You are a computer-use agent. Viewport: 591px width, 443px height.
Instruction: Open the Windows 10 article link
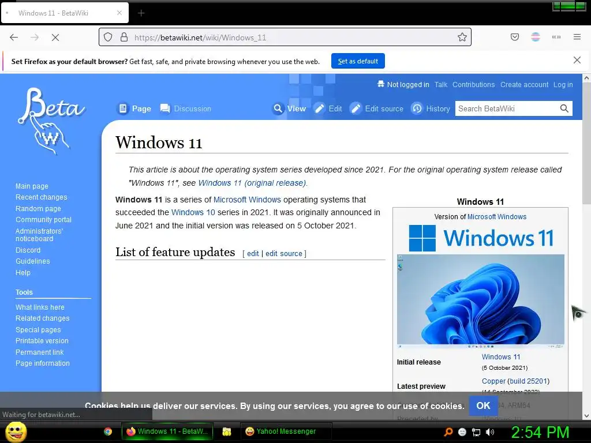(x=193, y=212)
